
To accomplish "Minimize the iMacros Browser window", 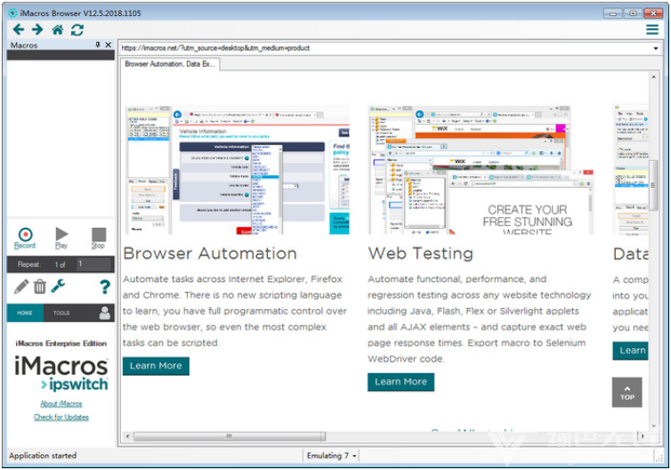I will pos(612,13).
